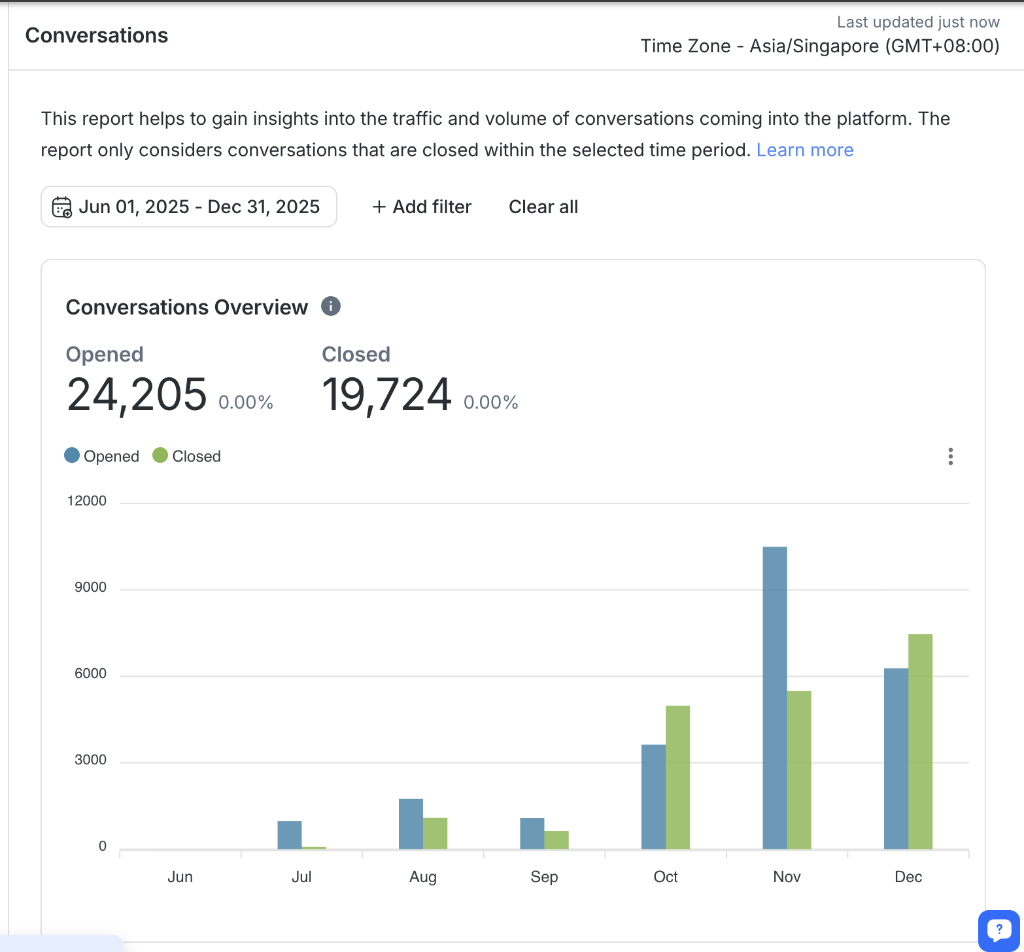Screen dimensions: 1024x952
Task: Click the green Closed bar for Dec
Action: (x=920, y=741)
